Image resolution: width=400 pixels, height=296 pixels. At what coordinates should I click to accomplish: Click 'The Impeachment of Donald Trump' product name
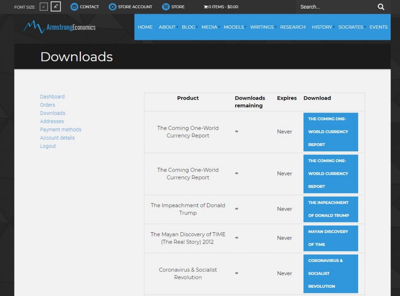pyautogui.click(x=188, y=209)
